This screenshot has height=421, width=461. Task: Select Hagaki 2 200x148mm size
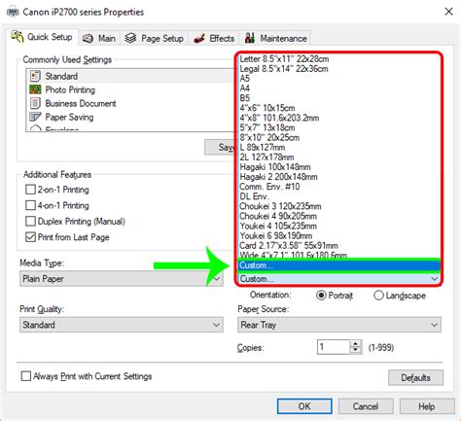(x=278, y=177)
